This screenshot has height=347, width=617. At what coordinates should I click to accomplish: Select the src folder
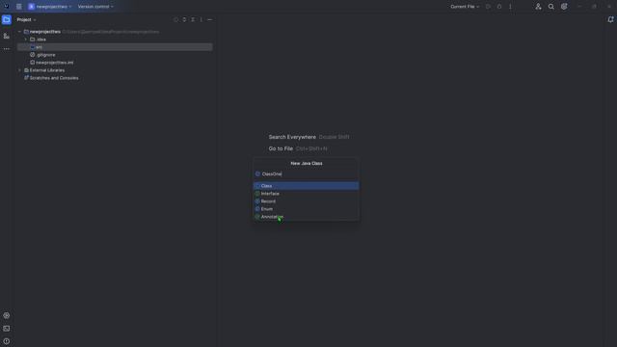[x=115, y=47]
